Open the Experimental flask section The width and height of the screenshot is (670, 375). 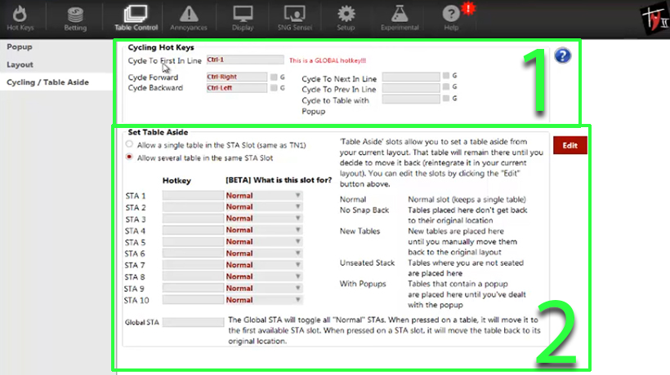click(x=400, y=18)
